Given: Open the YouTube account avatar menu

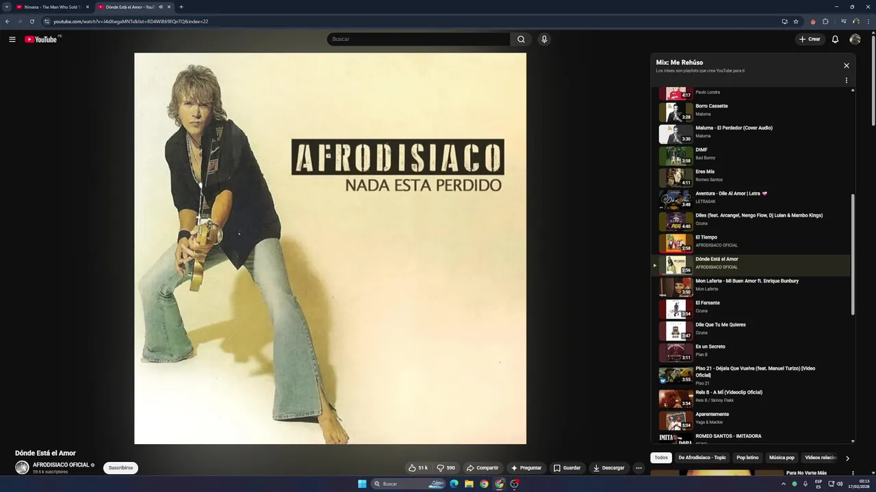Looking at the screenshot, I should pos(855,39).
